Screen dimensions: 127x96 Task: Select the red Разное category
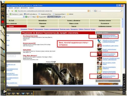[x=11, y=26]
